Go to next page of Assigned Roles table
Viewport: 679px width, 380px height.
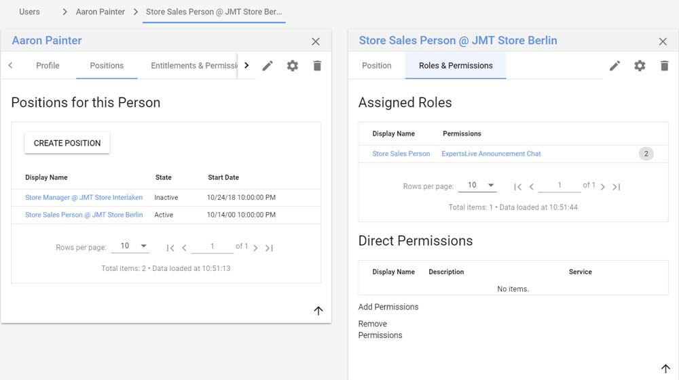pyautogui.click(x=602, y=186)
